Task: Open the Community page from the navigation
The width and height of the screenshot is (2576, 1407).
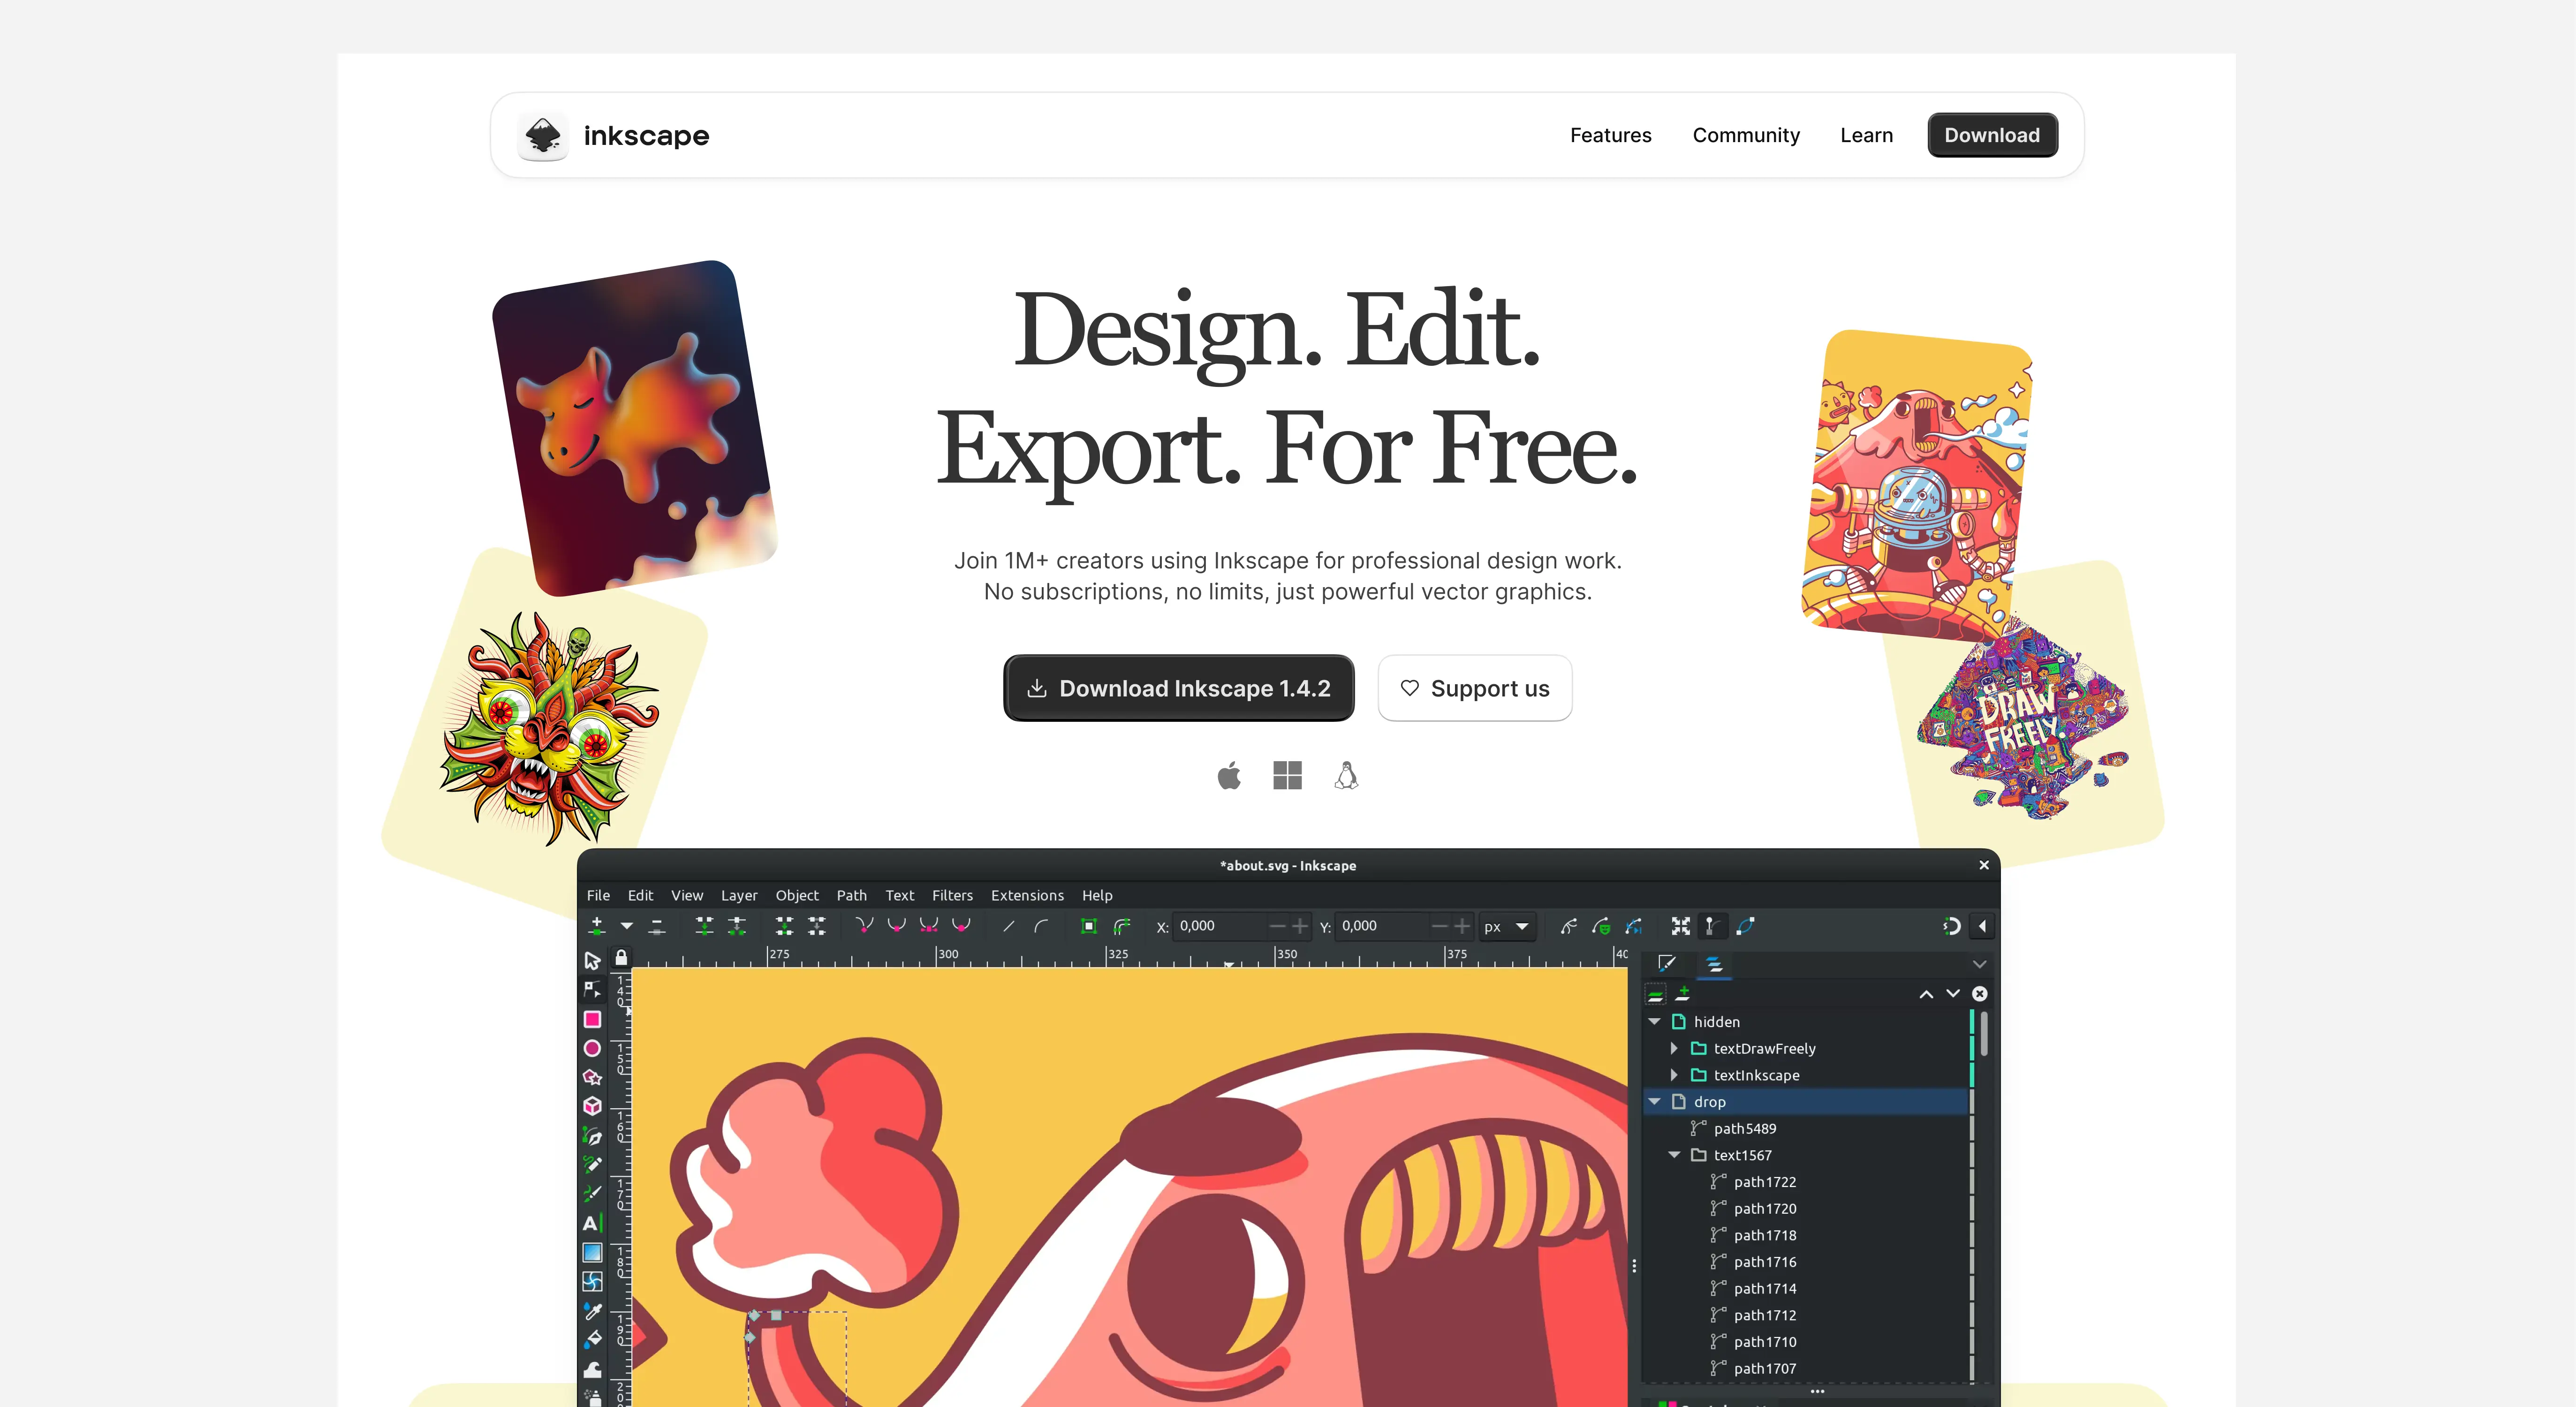Action: pyautogui.click(x=1746, y=135)
